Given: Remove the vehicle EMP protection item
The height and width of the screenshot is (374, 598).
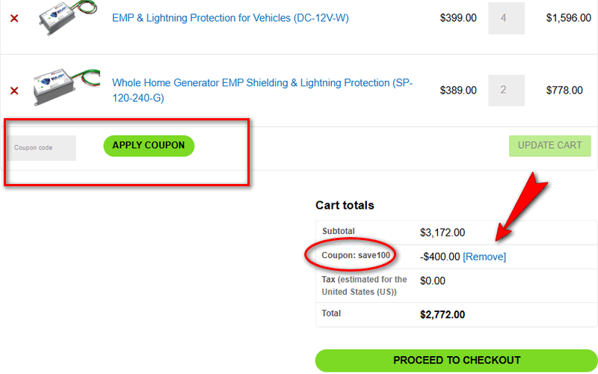Looking at the screenshot, I should click(x=14, y=18).
